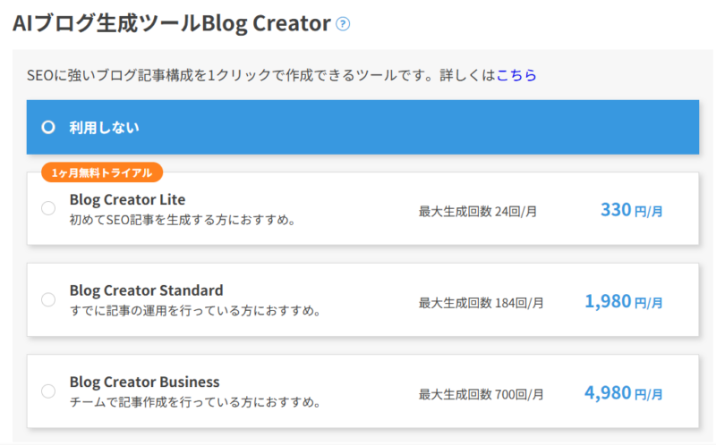Click the 最大生成回数 700回/月 text
The image size is (716, 445).
pyautogui.click(x=481, y=394)
